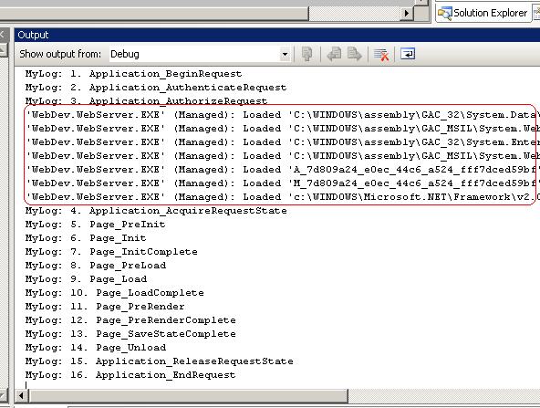Click the right arrow of the editor's horizontal scrollbar
The width and height of the screenshot is (540, 408).
tap(407, 14)
